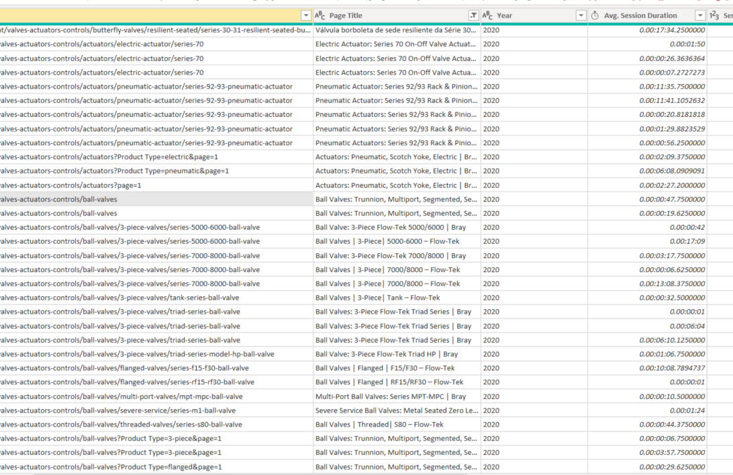The height and width of the screenshot is (475, 733).
Task: Click the triad-series-model-hp-ball-valve URL cell
Action: click(x=156, y=354)
